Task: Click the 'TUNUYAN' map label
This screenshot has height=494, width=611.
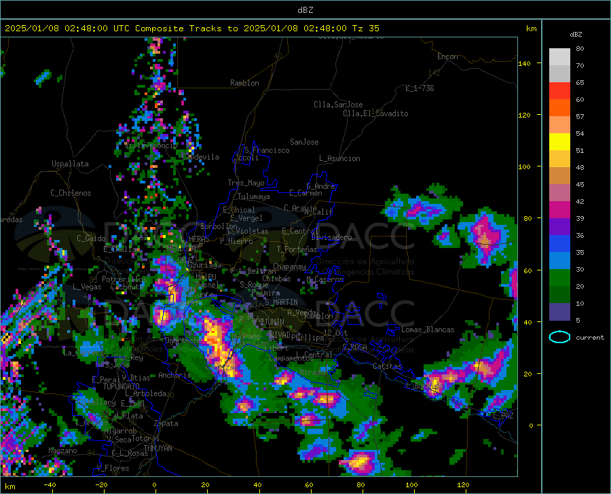Action: click(158, 448)
